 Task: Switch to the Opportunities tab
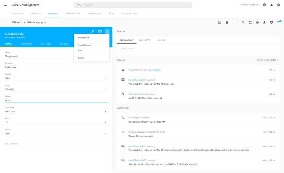tap(73, 14)
